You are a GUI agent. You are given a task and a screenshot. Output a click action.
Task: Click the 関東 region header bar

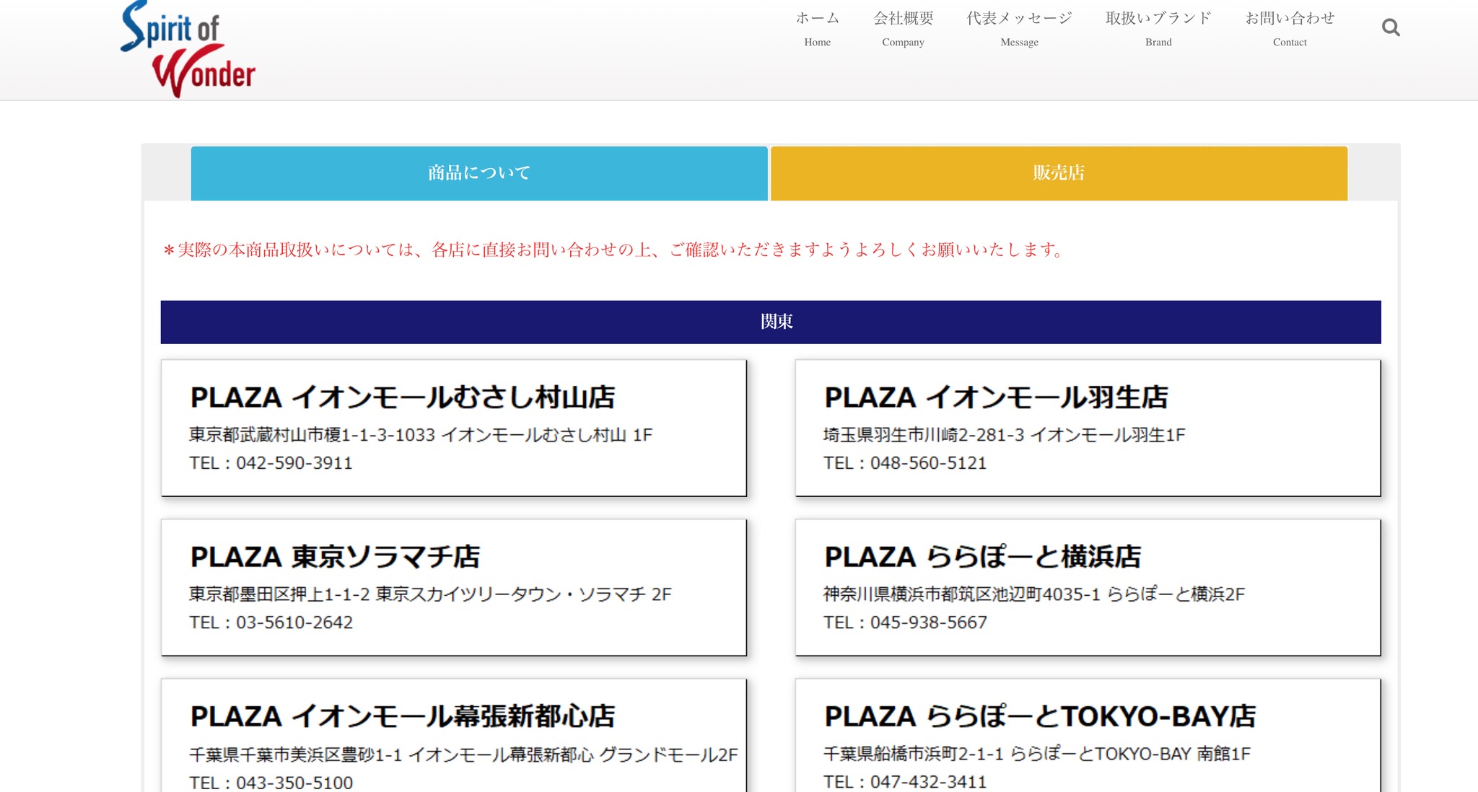[x=771, y=322]
